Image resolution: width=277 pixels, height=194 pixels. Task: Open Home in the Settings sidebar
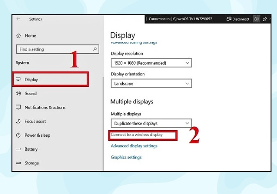(30, 36)
